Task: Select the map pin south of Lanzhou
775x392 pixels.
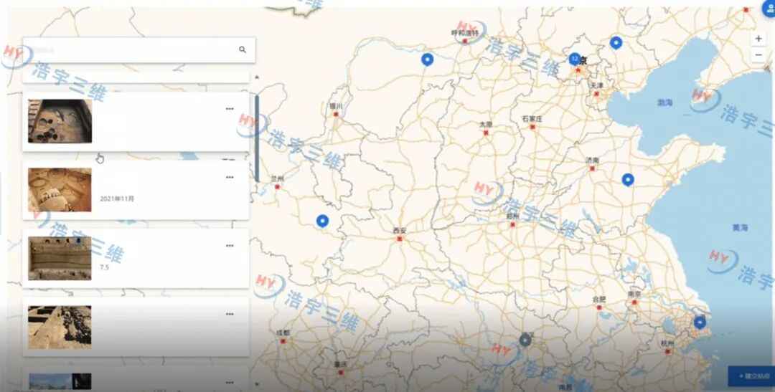Action: tap(322, 221)
